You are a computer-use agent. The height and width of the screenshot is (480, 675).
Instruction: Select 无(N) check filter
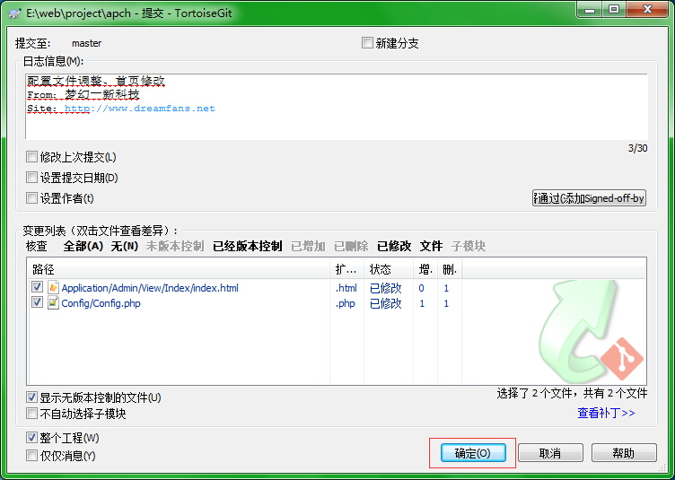pyautogui.click(x=125, y=246)
